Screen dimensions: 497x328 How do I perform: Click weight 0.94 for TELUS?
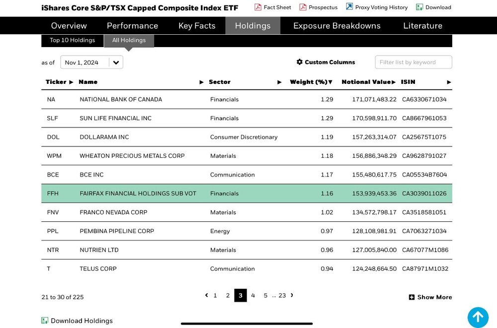(327, 269)
